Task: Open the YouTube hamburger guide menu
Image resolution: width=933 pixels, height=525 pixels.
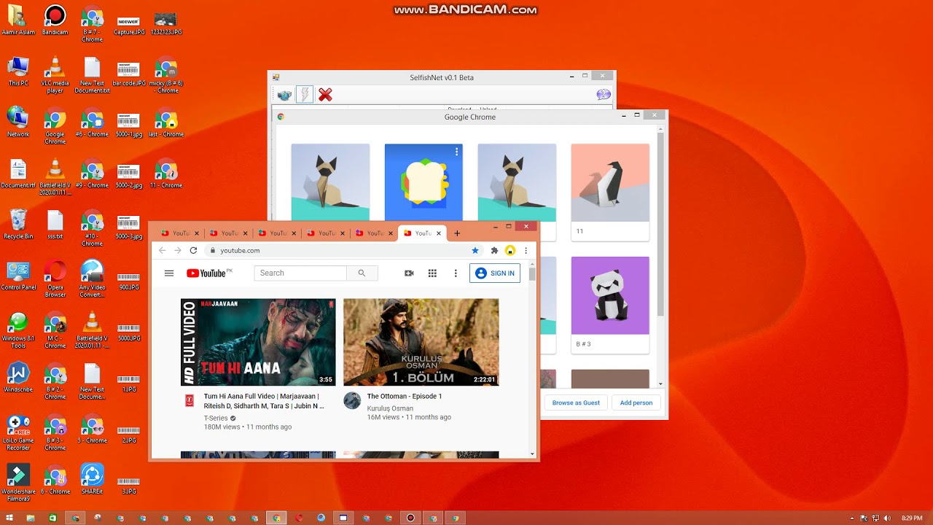Action: pyautogui.click(x=169, y=273)
